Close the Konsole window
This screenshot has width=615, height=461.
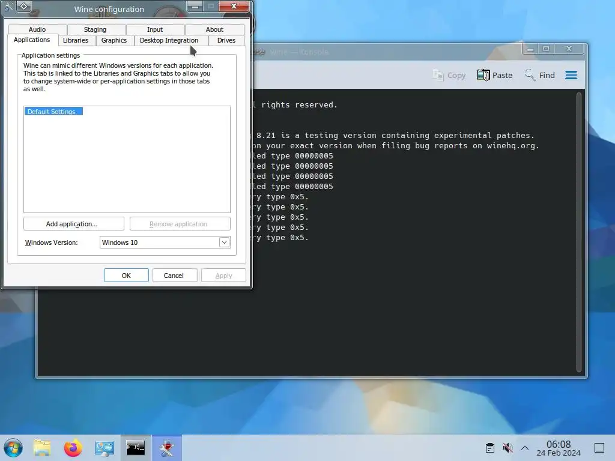tap(569, 49)
